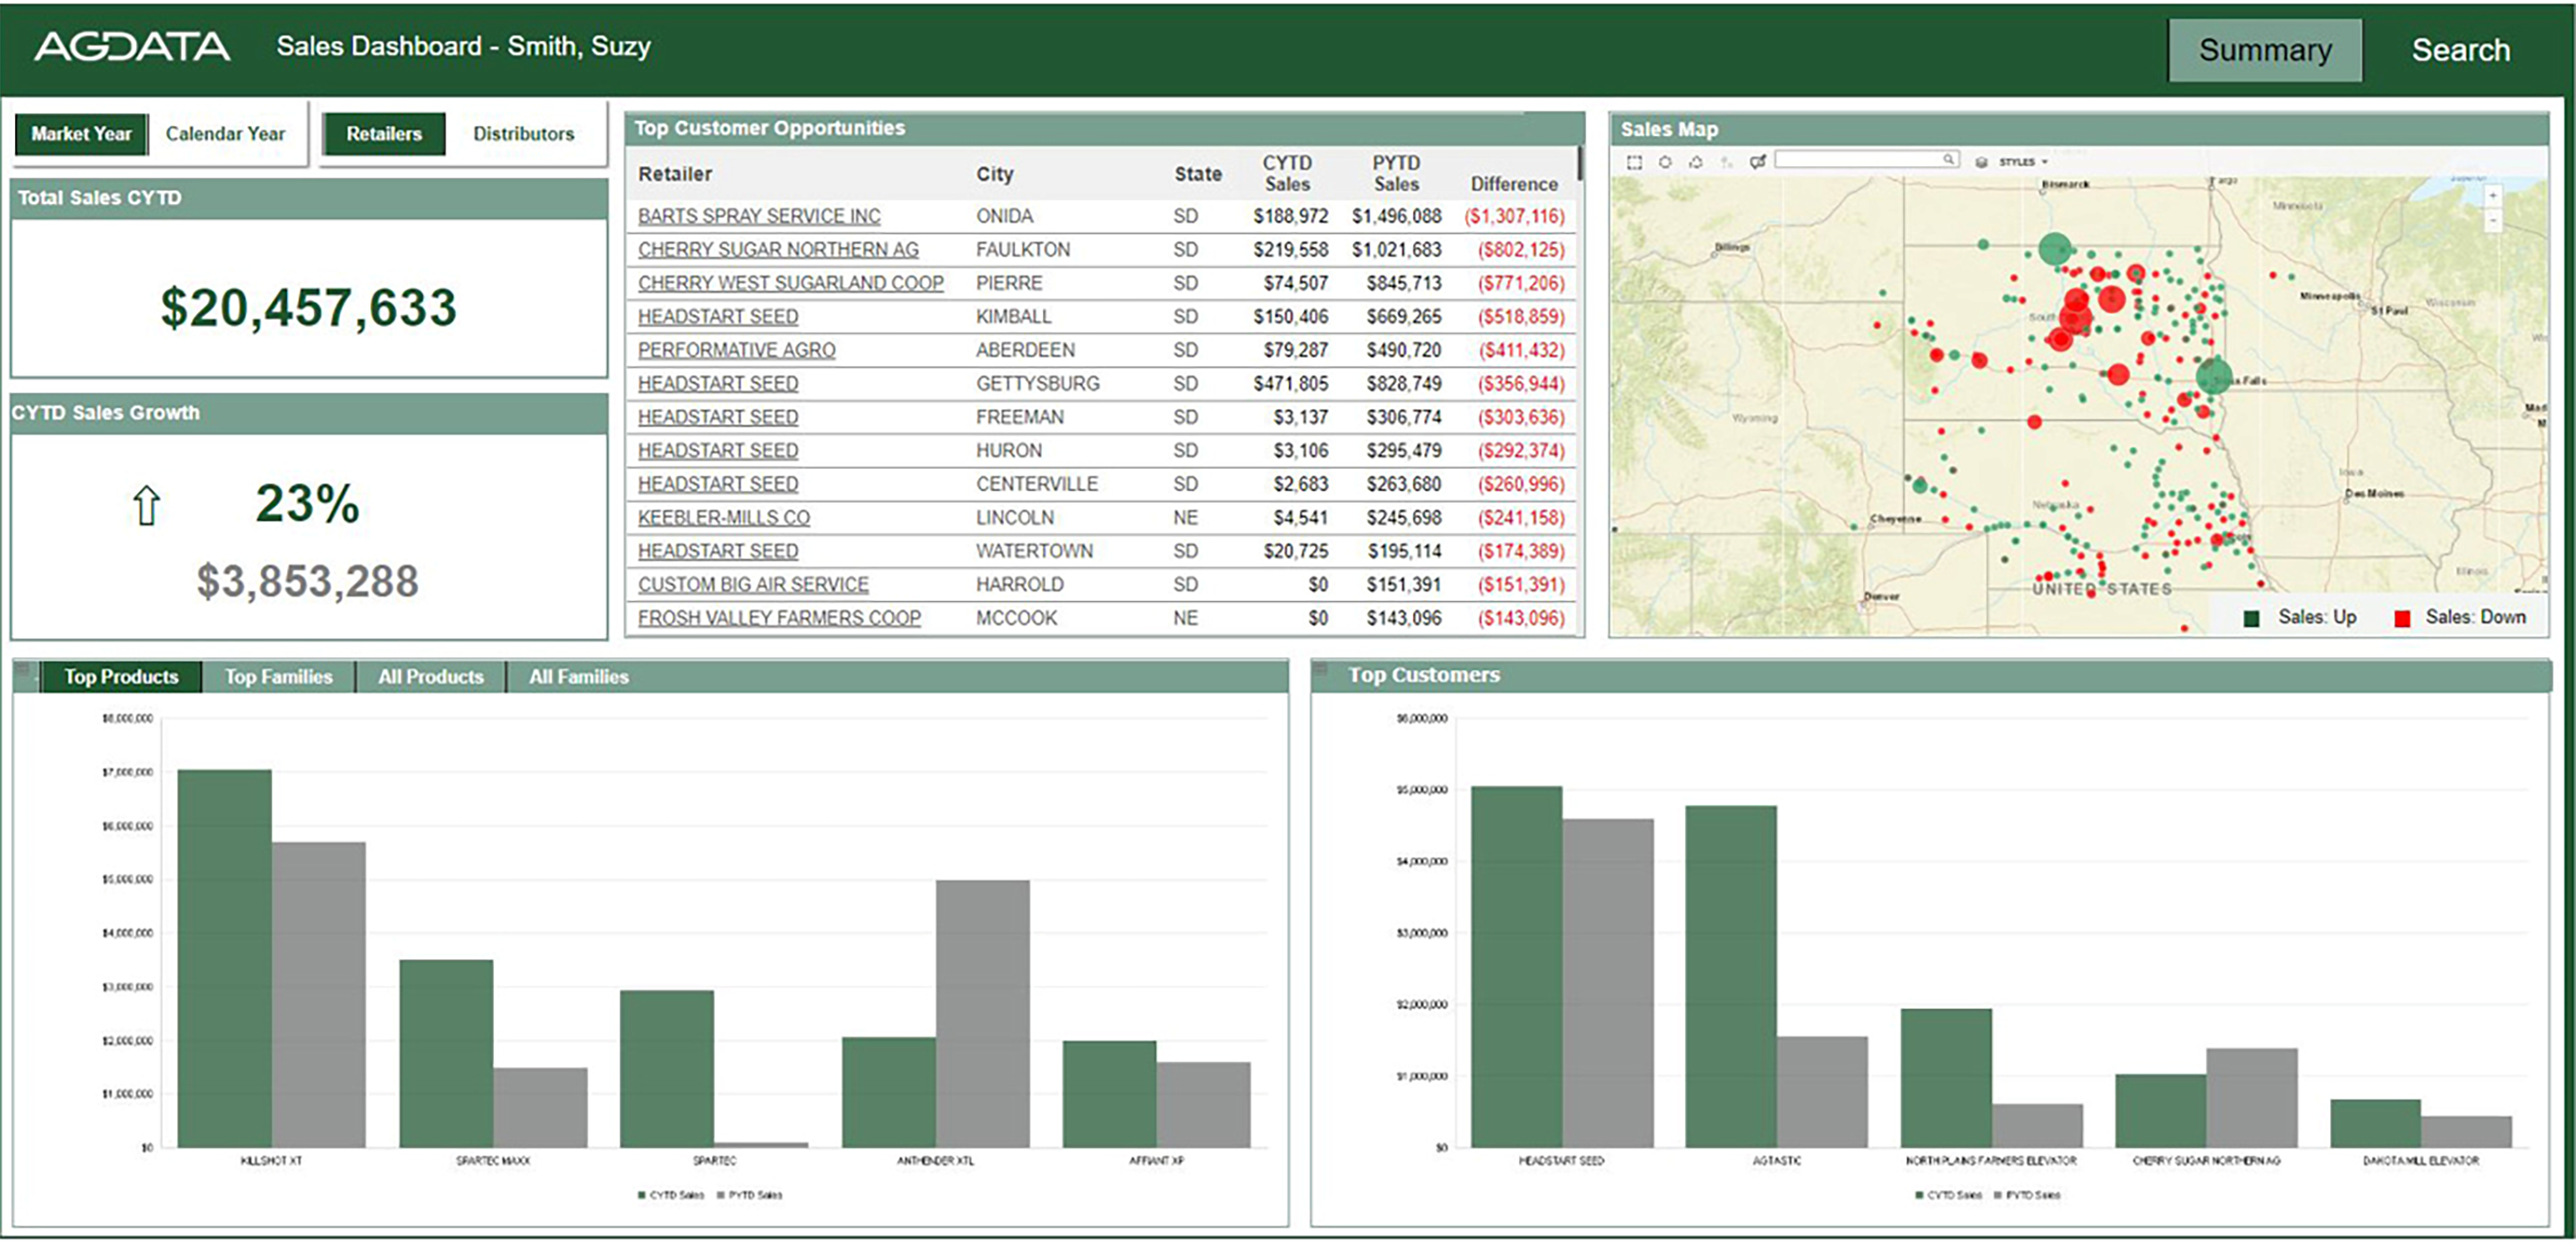Click the Sales: Down red legend swatch
Image resolution: width=2576 pixels, height=1243 pixels.
pos(2402,619)
